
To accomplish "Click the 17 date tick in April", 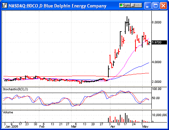I will point(125,124).
